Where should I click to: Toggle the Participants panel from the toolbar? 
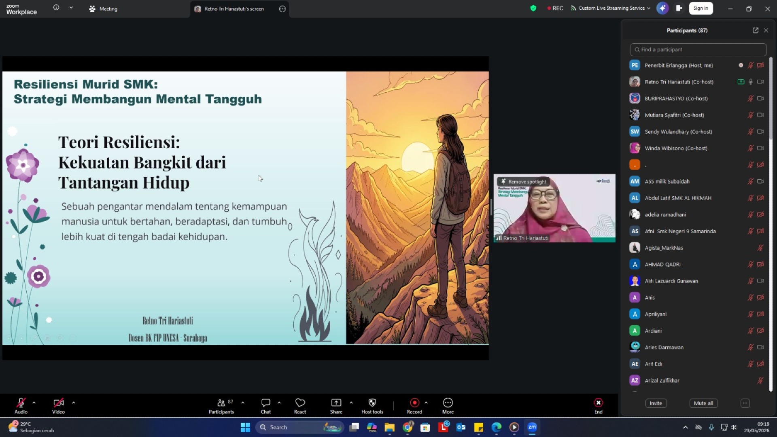[221, 406]
